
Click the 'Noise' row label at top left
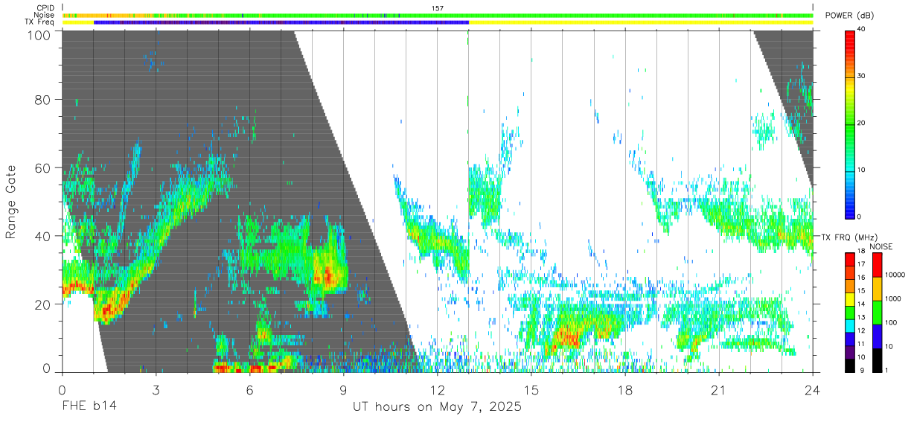[x=44, y=15]
